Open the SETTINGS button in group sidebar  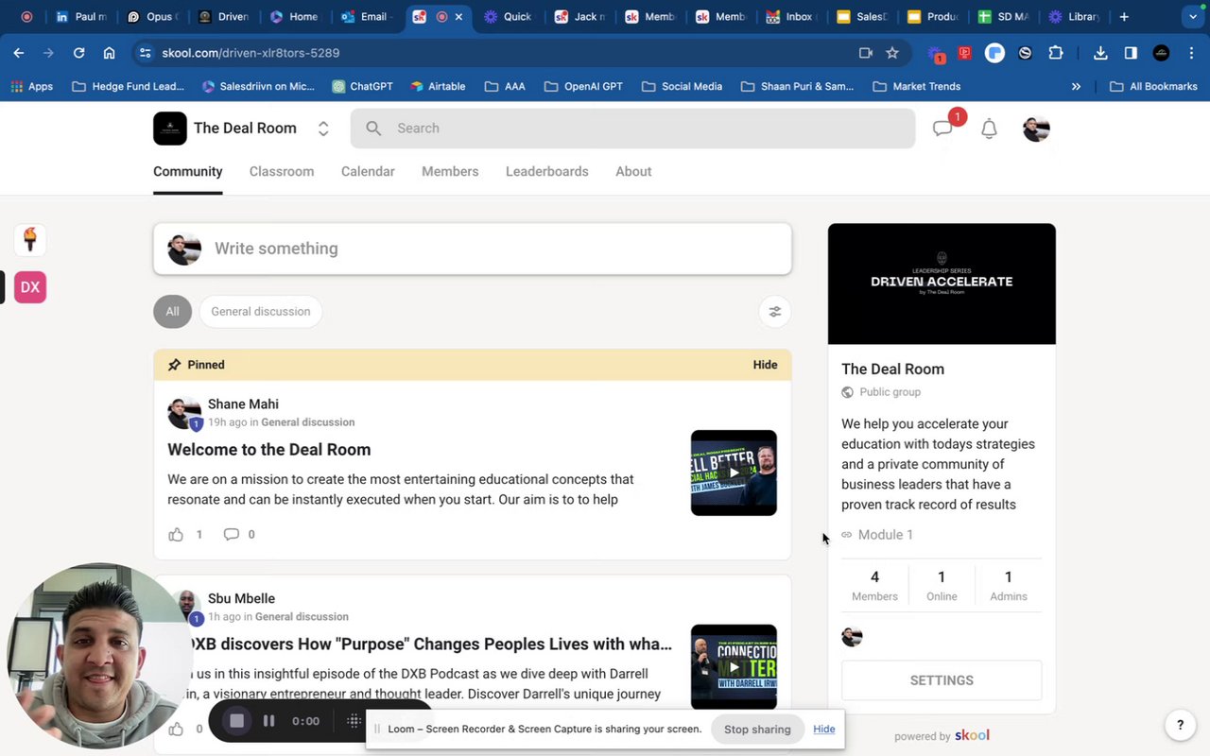click(942, 680)
